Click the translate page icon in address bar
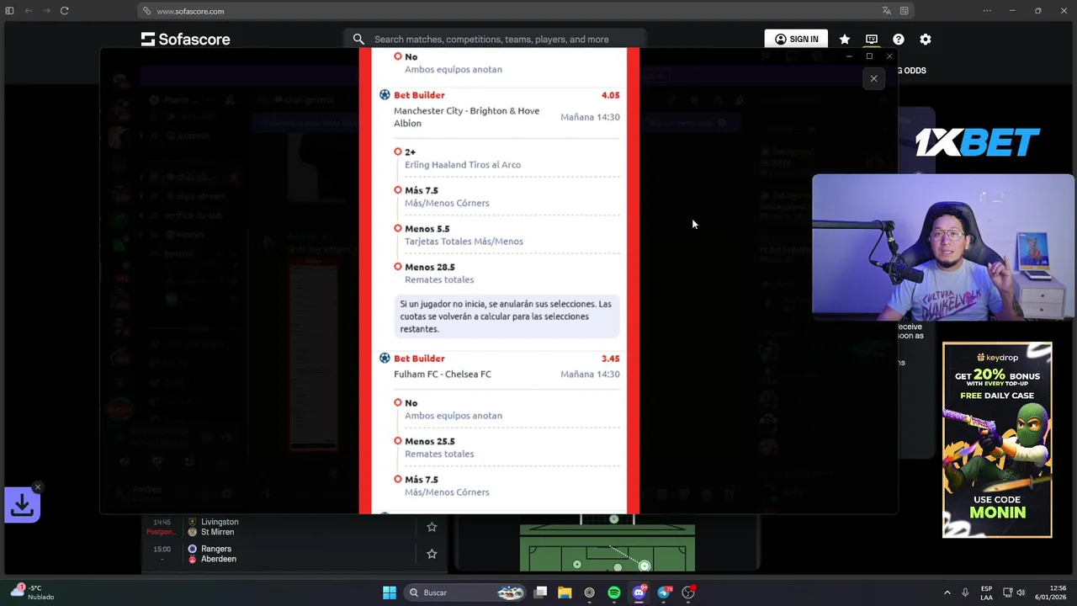Screen dimensions: 1077x606 tap(886, 11)
